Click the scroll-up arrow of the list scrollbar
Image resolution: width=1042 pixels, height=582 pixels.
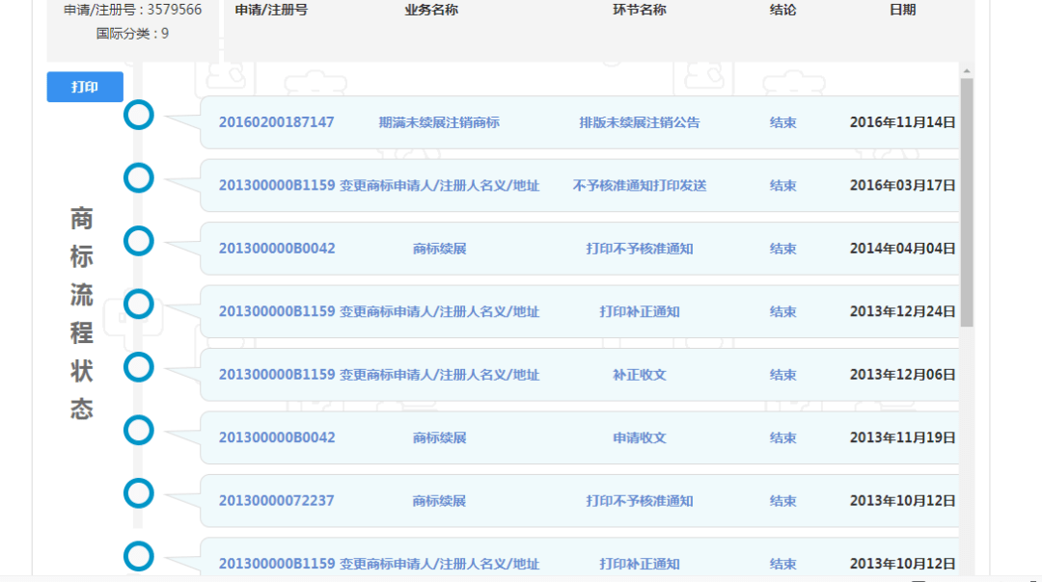(967, 70)
